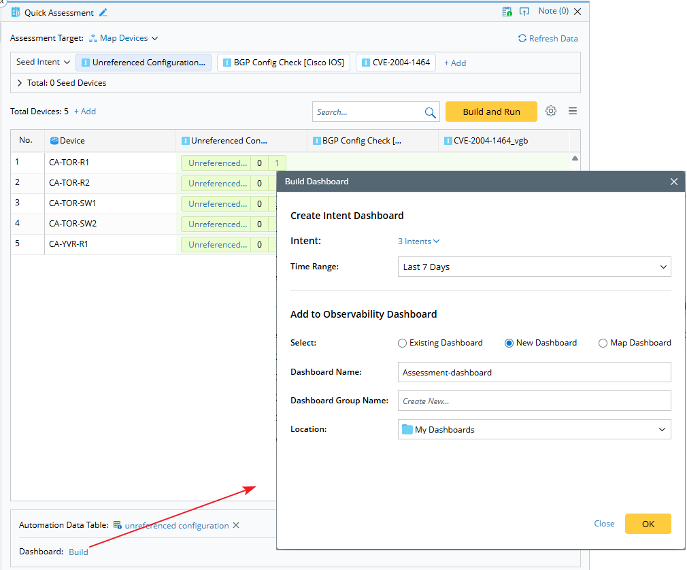Image resolution: width=687 pixels, height=570 pixels.
Task: Open the Unreferenced... result for CA-TOR-SW1
Action: [x=216, y=204]
